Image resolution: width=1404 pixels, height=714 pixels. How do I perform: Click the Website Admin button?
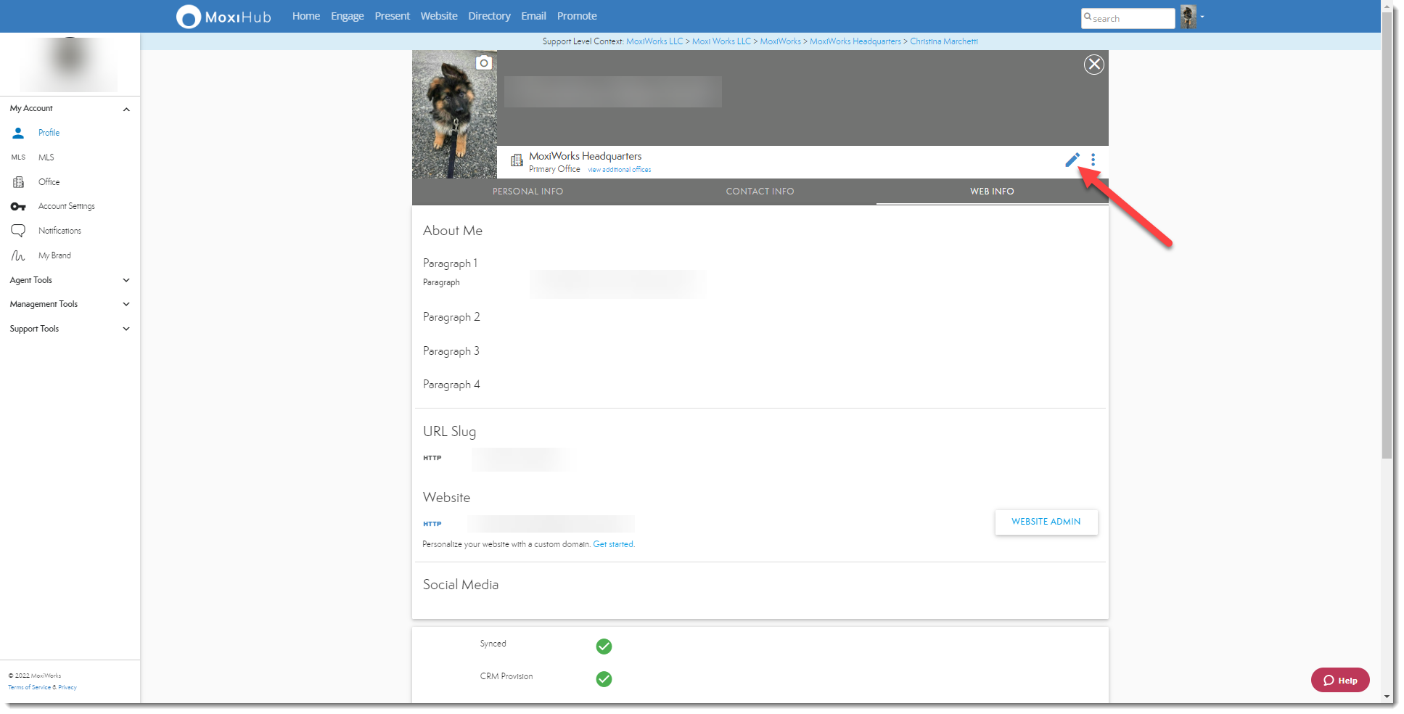tap(1046, 522)
